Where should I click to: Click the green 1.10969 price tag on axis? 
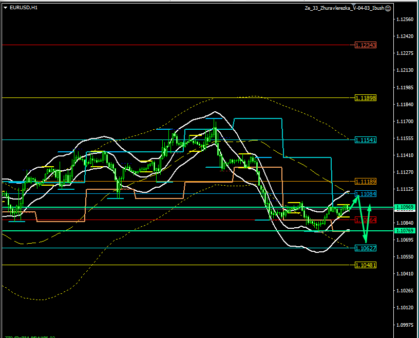pos(405,207)
